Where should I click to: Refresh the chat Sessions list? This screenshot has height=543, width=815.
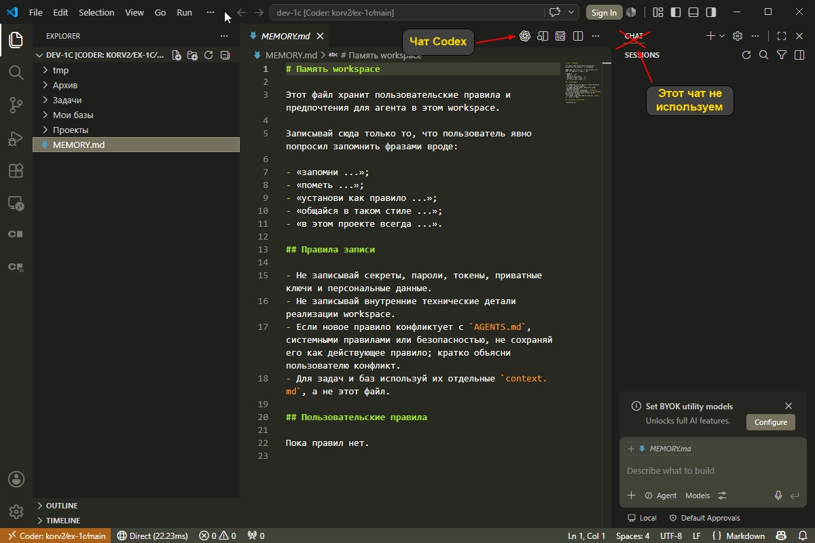pos(746,55)
